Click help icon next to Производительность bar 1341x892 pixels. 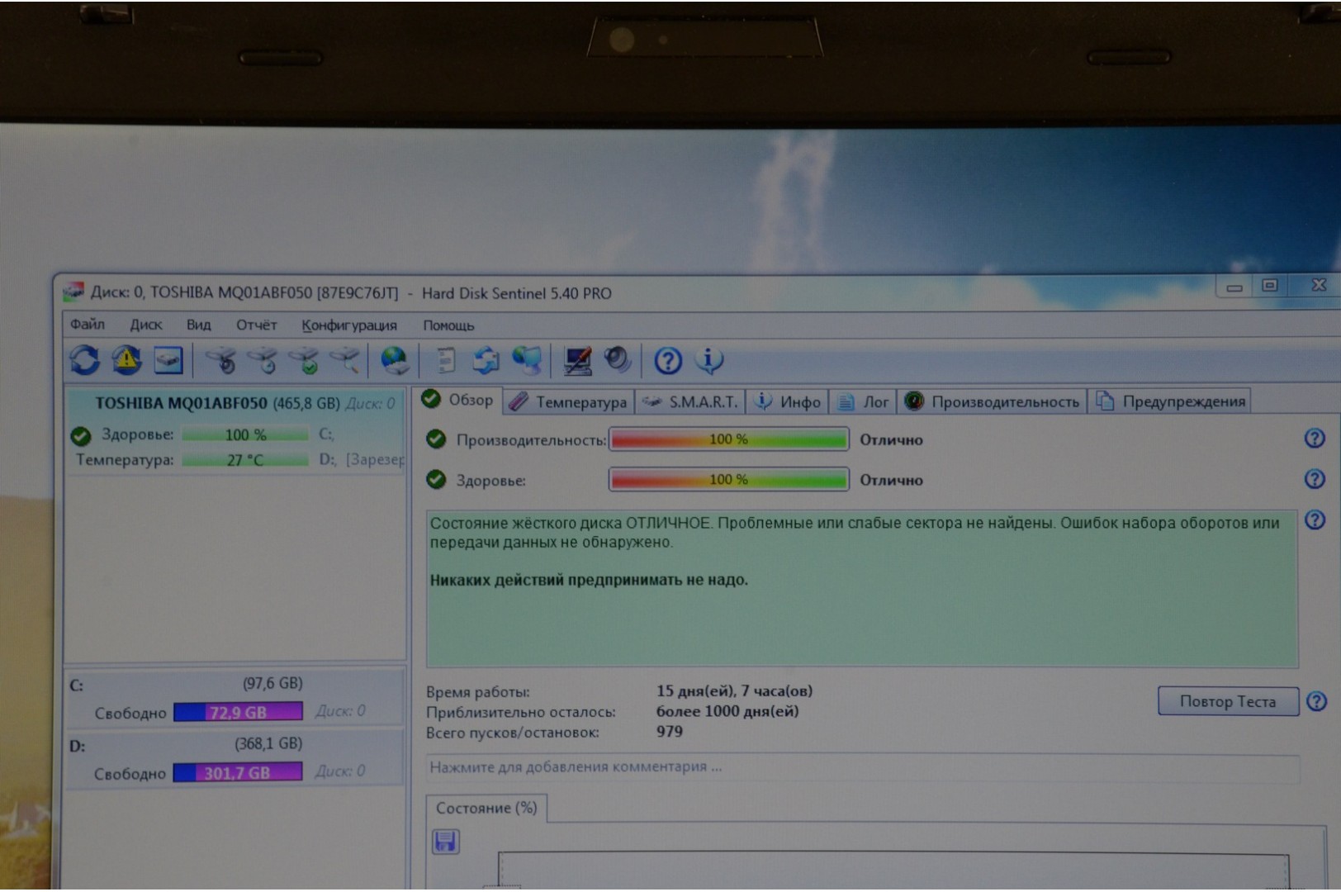(1314, 439)
